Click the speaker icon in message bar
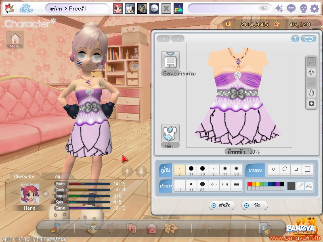 264,8
